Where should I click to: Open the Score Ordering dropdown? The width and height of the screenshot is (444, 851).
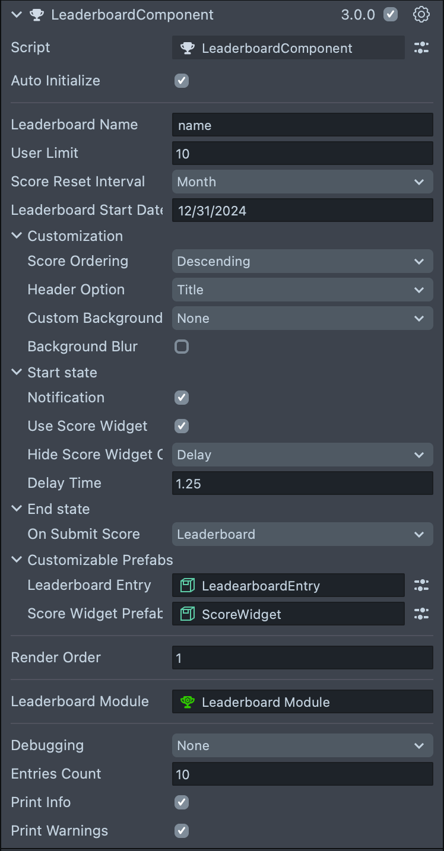(302, 261)
